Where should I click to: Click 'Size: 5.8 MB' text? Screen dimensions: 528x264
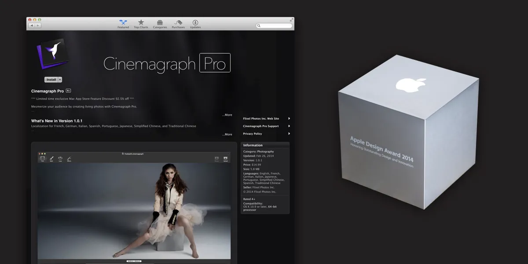pyautogui.click(x=251, y=169)
